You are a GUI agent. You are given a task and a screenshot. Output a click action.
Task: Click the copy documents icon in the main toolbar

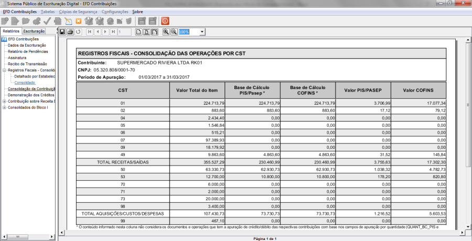(58, 21)
